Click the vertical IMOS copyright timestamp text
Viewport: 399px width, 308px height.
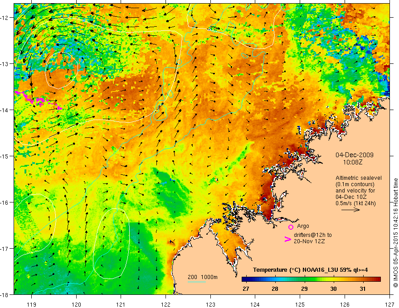[x=395, y=233]
